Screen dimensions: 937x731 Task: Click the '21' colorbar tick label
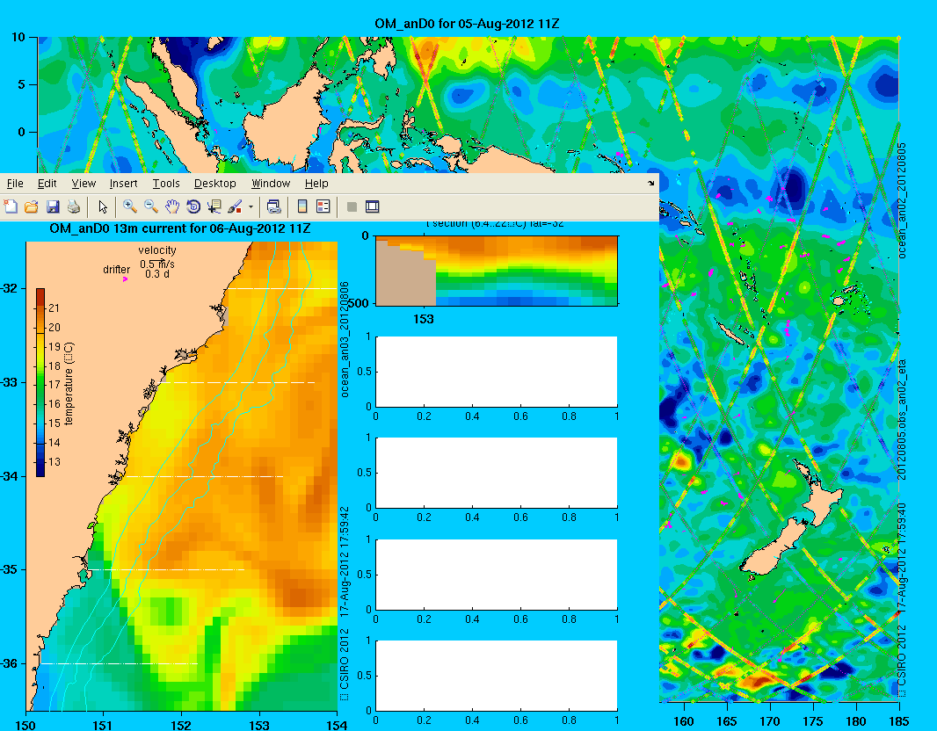coord(54,308)
